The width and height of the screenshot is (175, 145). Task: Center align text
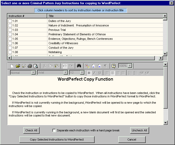[112, 73]
